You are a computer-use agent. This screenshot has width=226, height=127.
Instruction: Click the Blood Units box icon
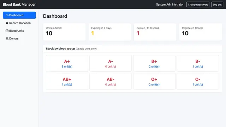7,31
